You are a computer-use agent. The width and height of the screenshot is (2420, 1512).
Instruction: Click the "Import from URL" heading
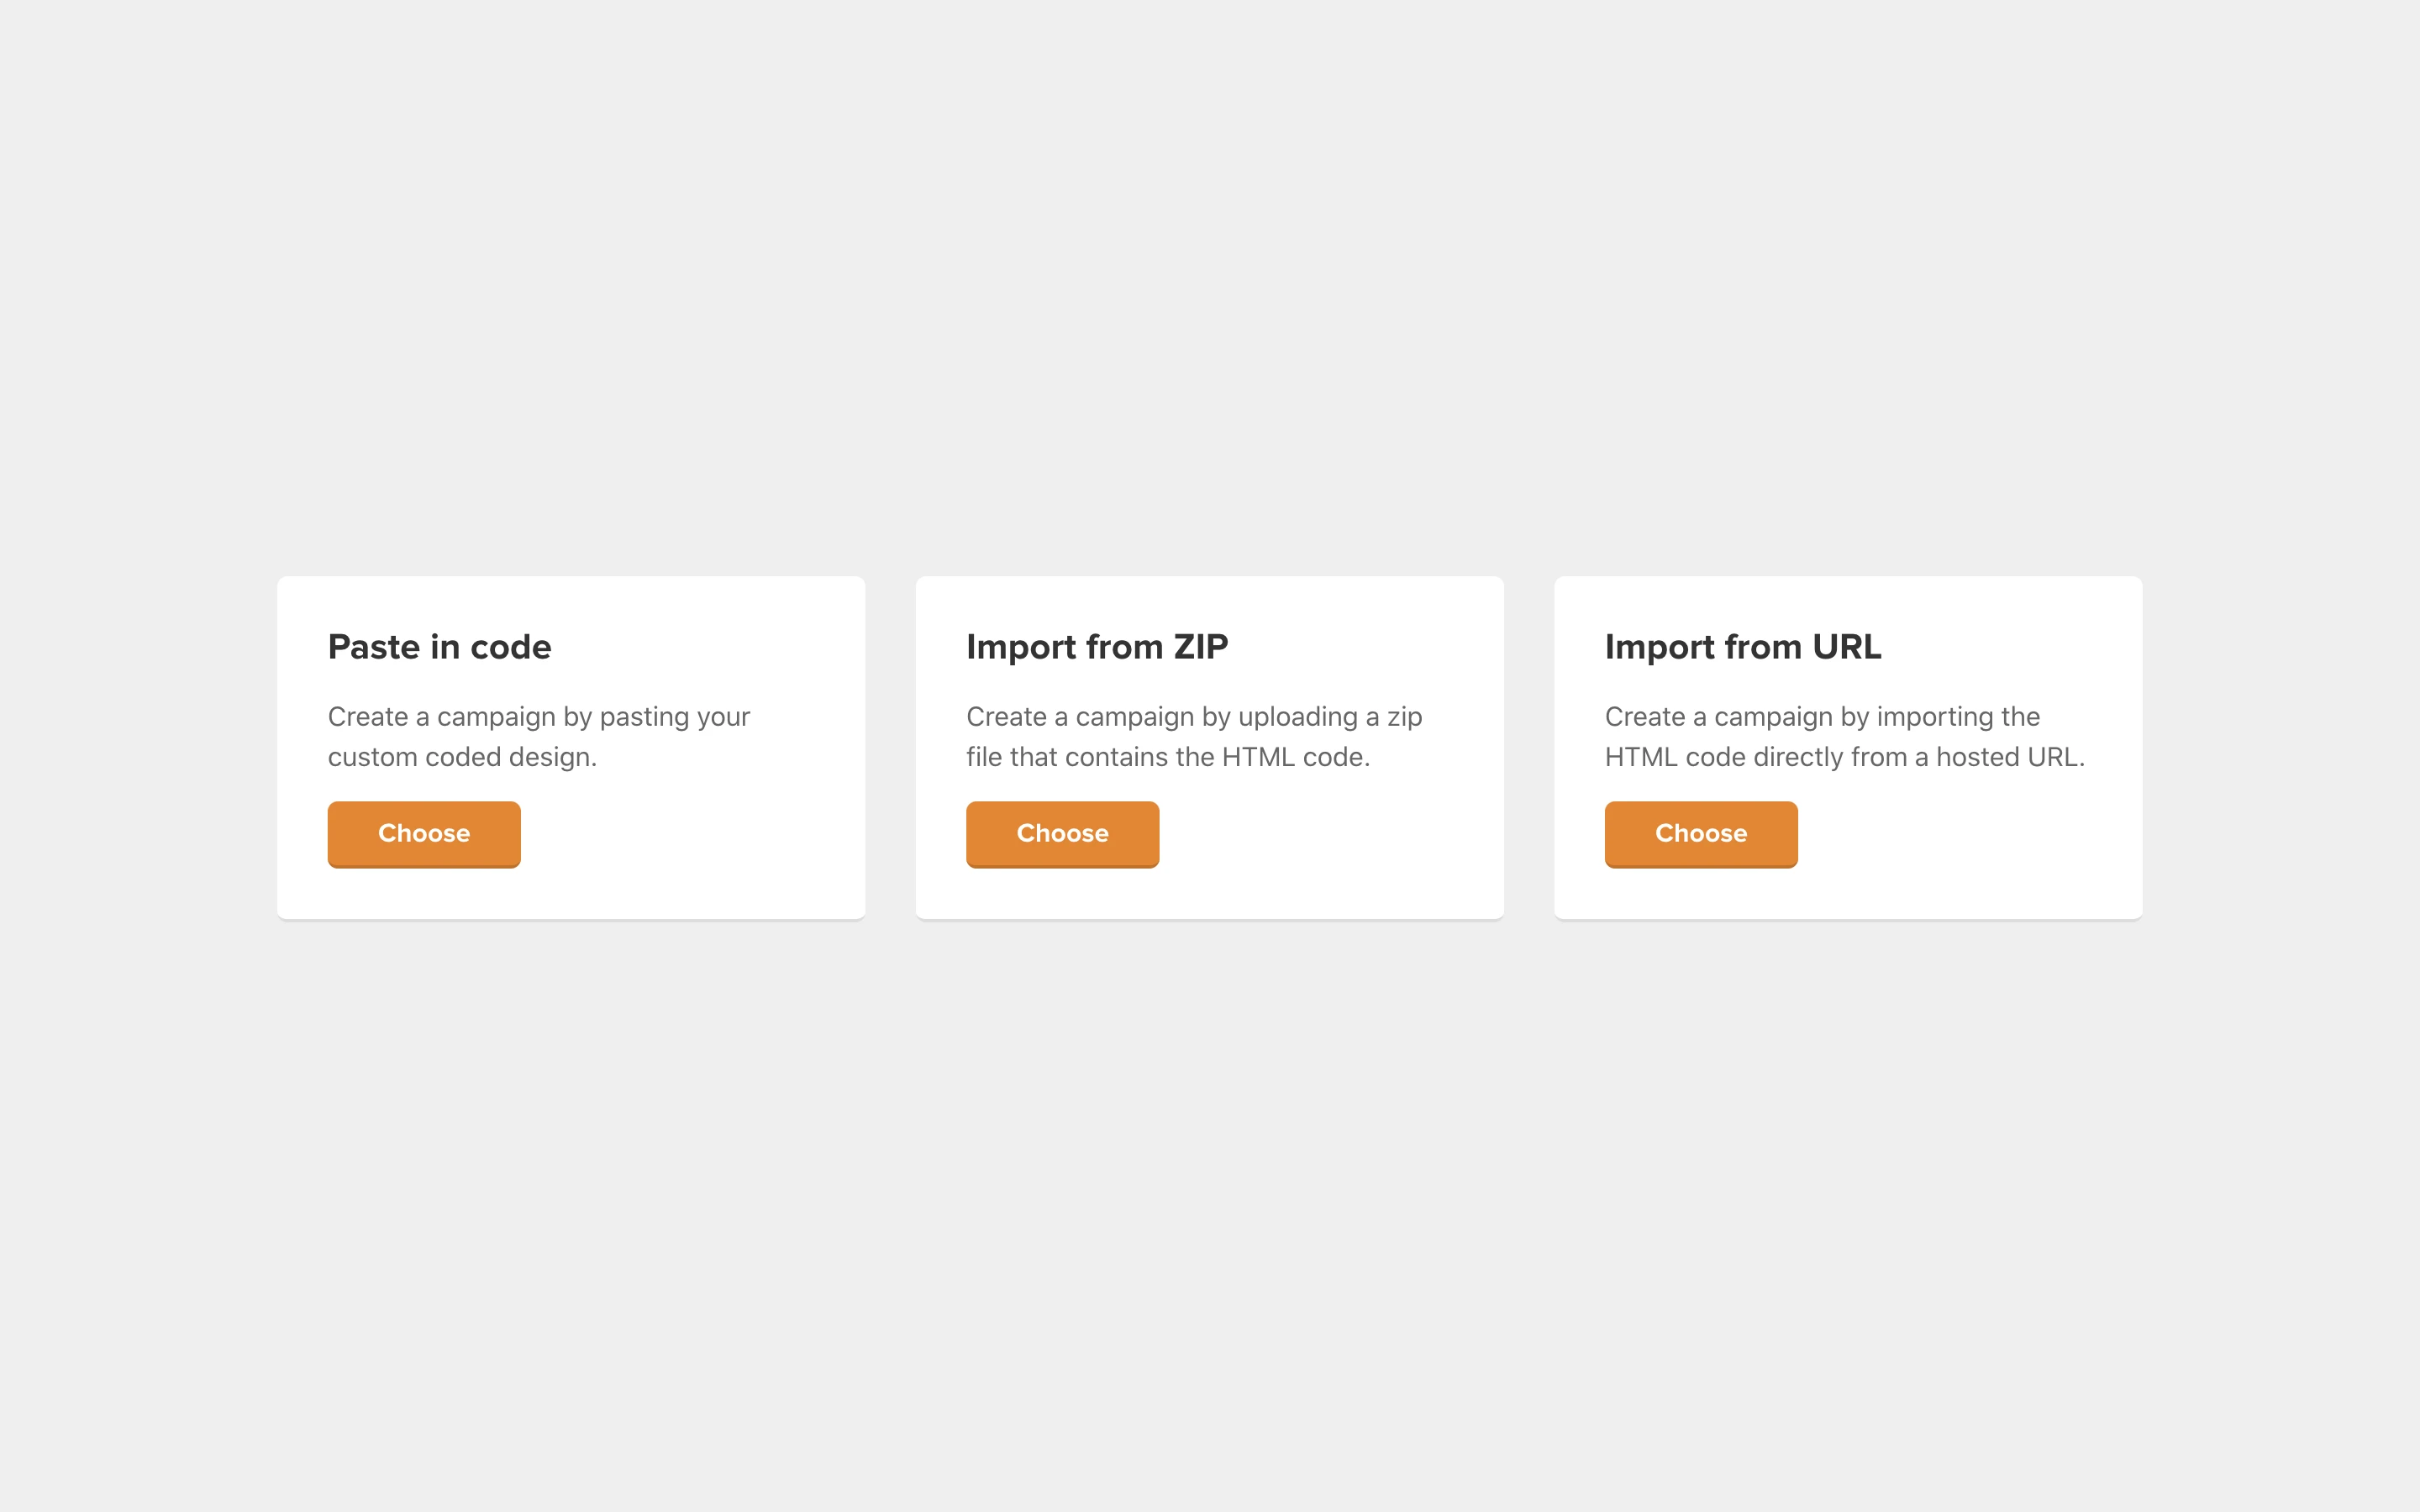pyautogui.click(x=1742, y=647)
